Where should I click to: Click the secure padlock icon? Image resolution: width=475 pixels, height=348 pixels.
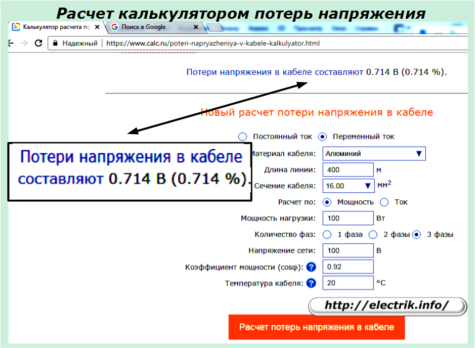(55, 43)
